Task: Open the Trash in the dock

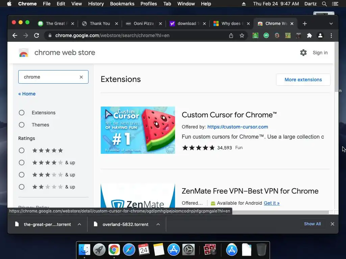Action: (x=262, y=250)
